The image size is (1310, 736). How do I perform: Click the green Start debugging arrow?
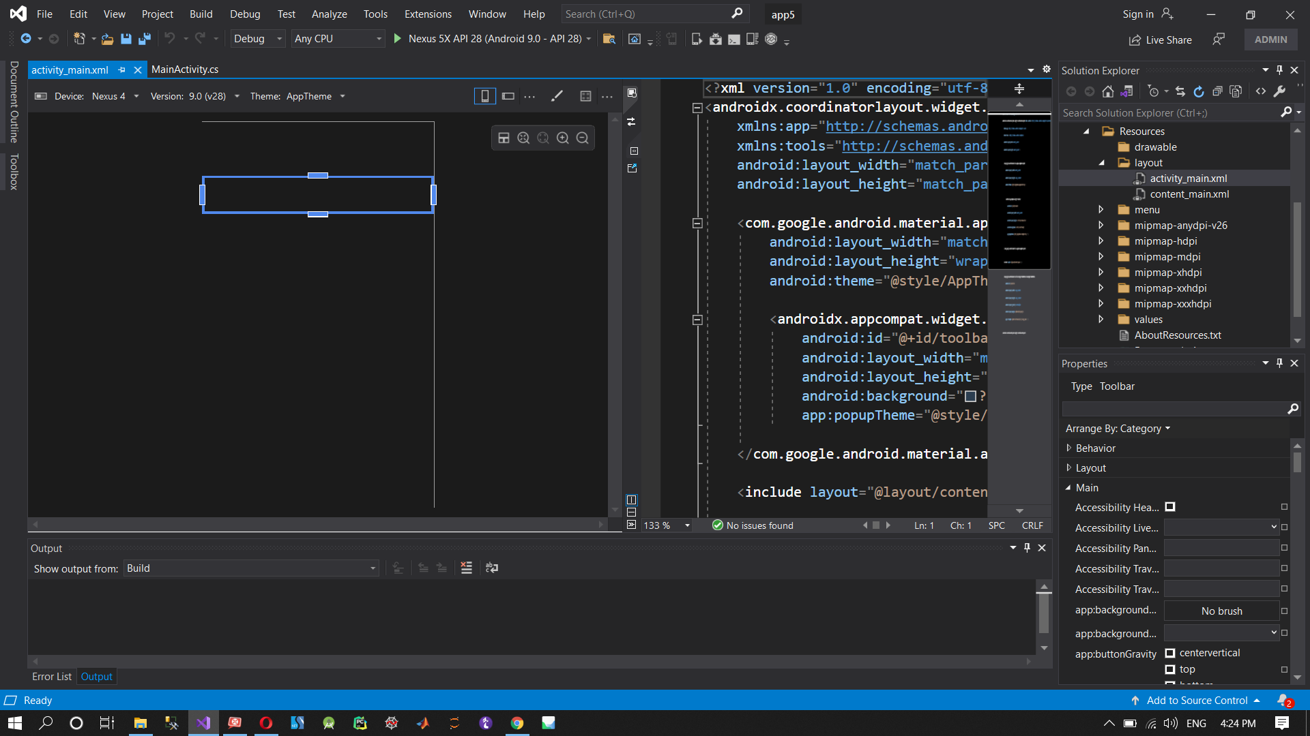pos(398,39)
